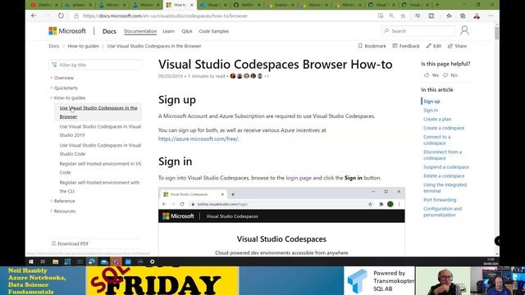Follow the azure.microsoft.com/free link
Viewport: 525px width, 295px height.
(199, 138)
